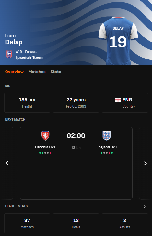Image resolution: width=152 pixels, height=236 pixels.
Task: Click the England U21 three lions badge
Action: [x=107, y=136]
